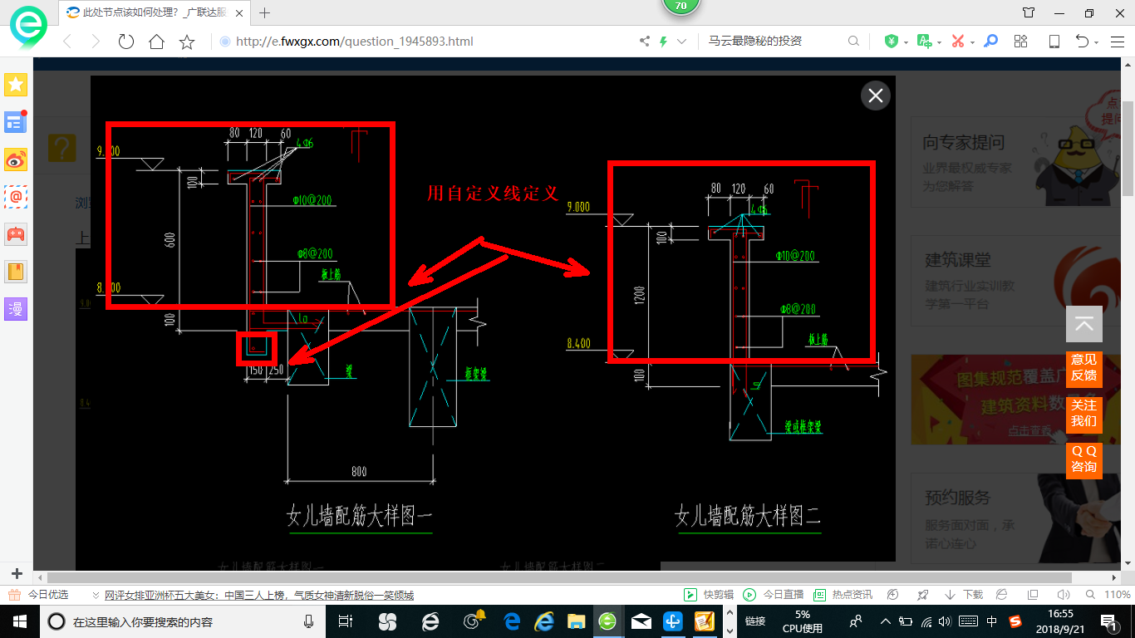Open the 预约服务 booking service panel
This screenshot has width=1135, height=638.
(x=1014, y=520)
